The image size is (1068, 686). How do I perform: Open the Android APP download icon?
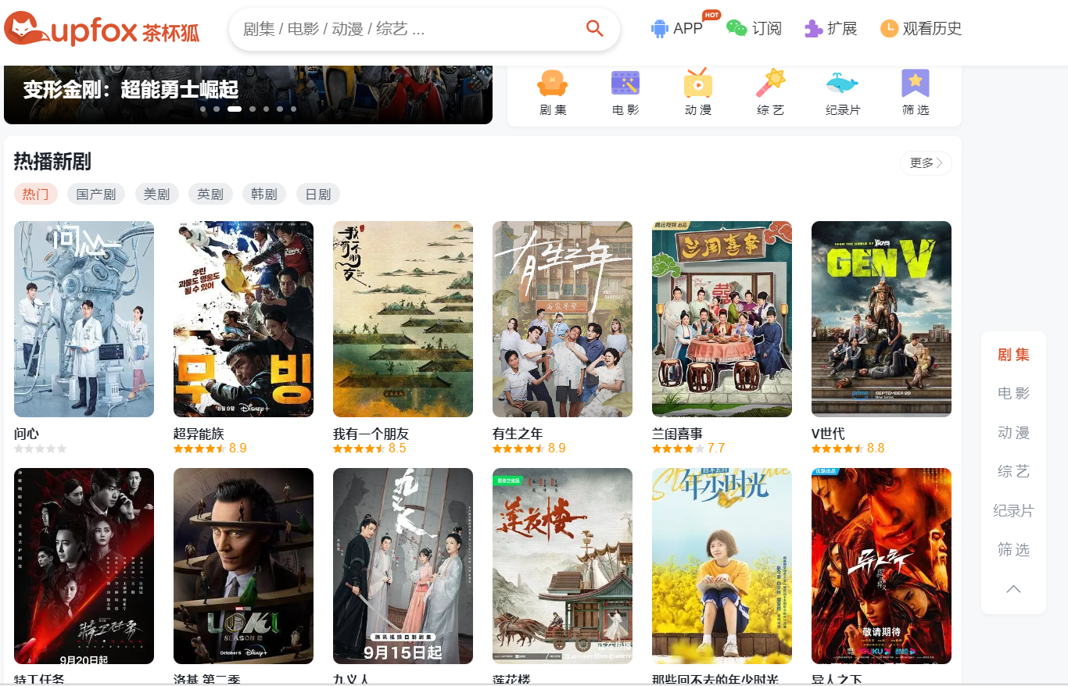coord(660,29)
